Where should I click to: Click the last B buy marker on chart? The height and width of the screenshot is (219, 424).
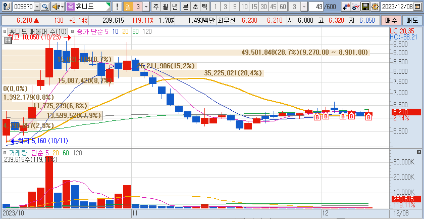pyautogui.click(x=368, y=117)
